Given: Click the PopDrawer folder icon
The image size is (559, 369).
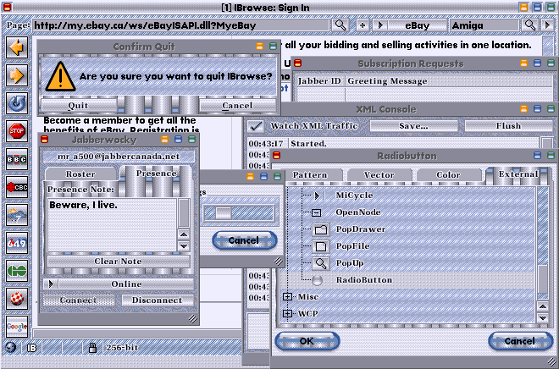Looking at the screenshot, I should coord(321,229).
